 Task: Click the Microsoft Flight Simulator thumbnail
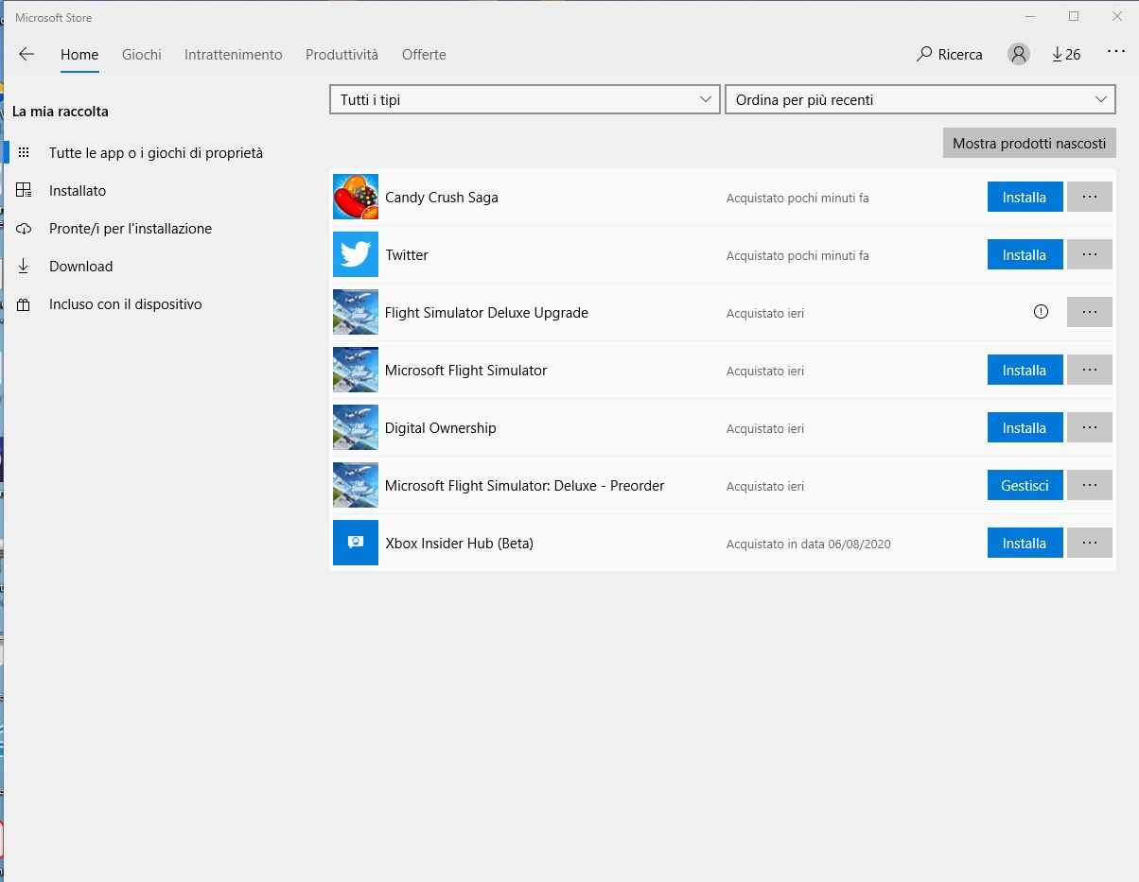tap(356, 371)
